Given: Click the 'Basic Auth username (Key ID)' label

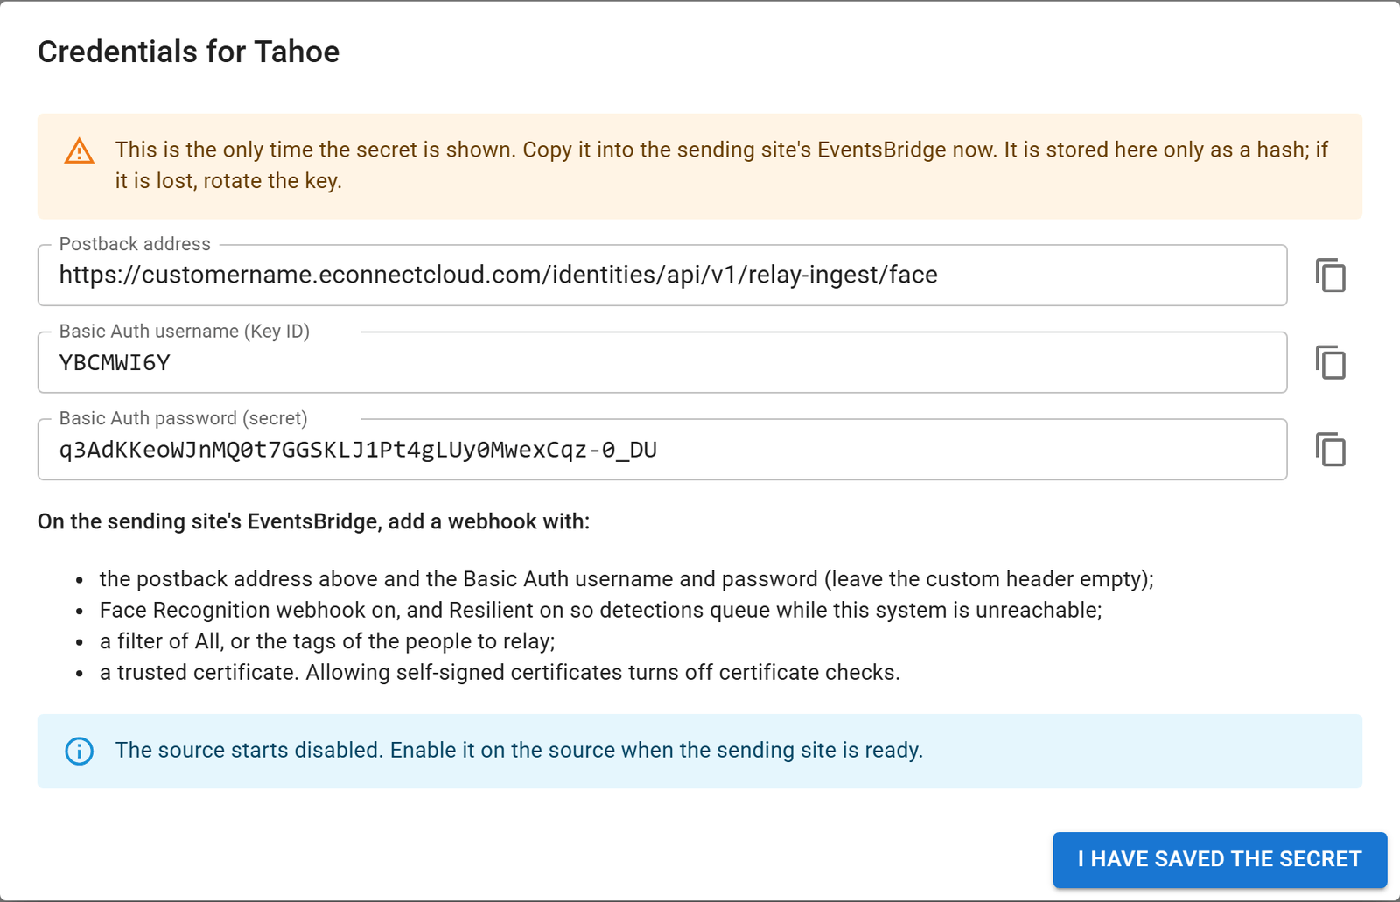Looking at the screenshot, I should 185,332.
